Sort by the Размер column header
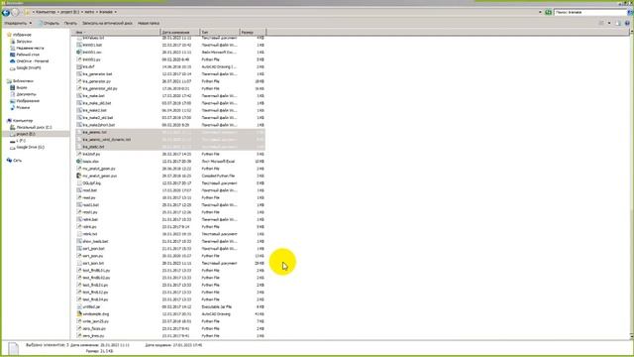This screenshot has width=634, height=357. [x=253, y=32]
